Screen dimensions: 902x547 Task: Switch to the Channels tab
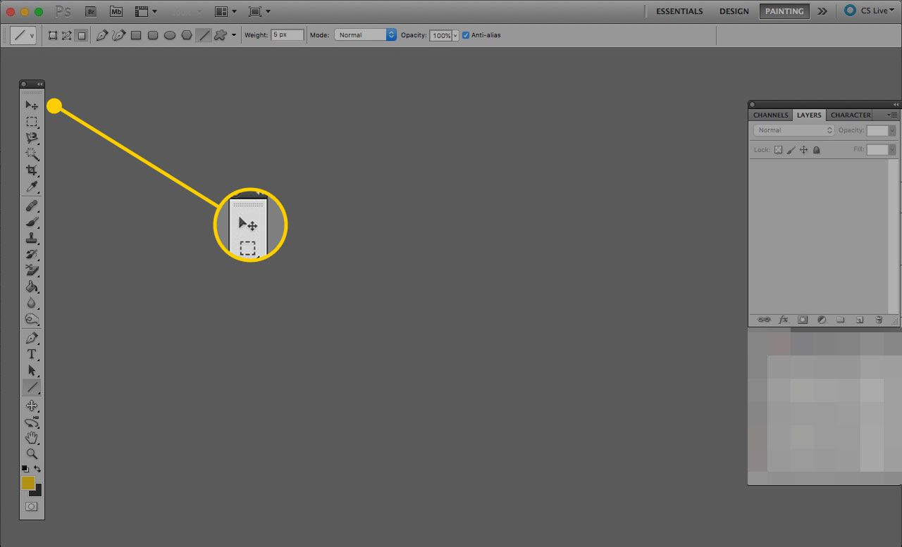tap(770, 115)
